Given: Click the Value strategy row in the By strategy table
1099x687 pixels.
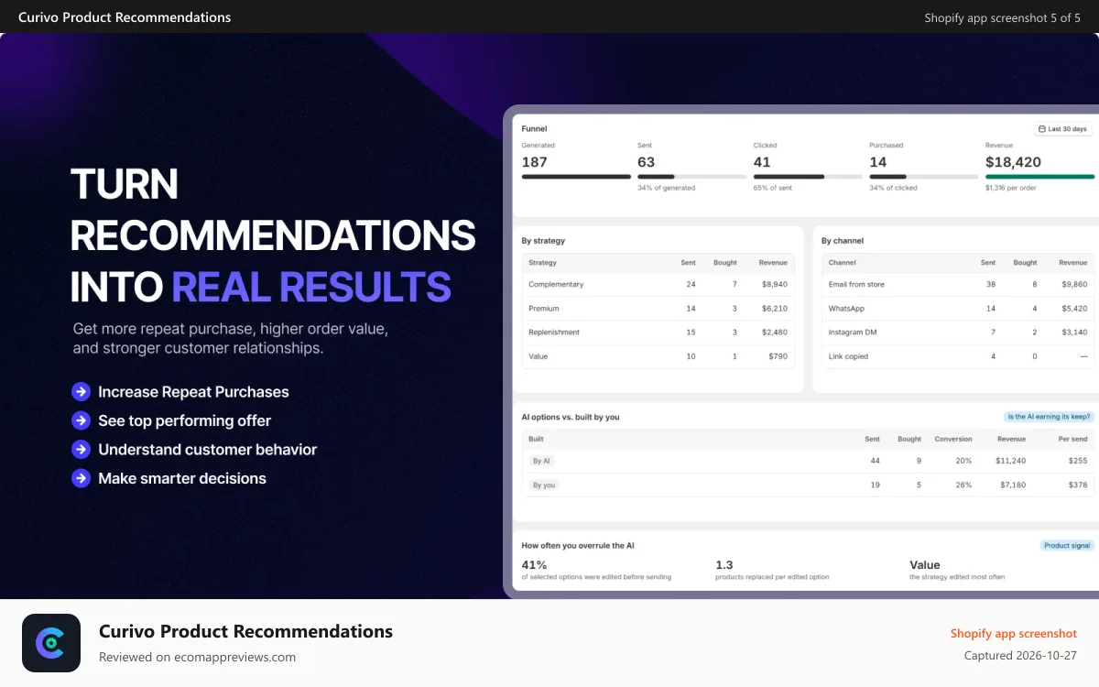Looking at the screenshot, I should (658, 356).
